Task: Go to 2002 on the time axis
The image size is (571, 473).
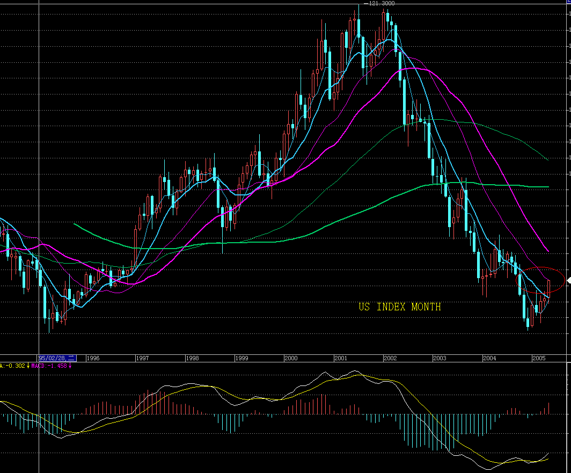Action: (390, 358)
